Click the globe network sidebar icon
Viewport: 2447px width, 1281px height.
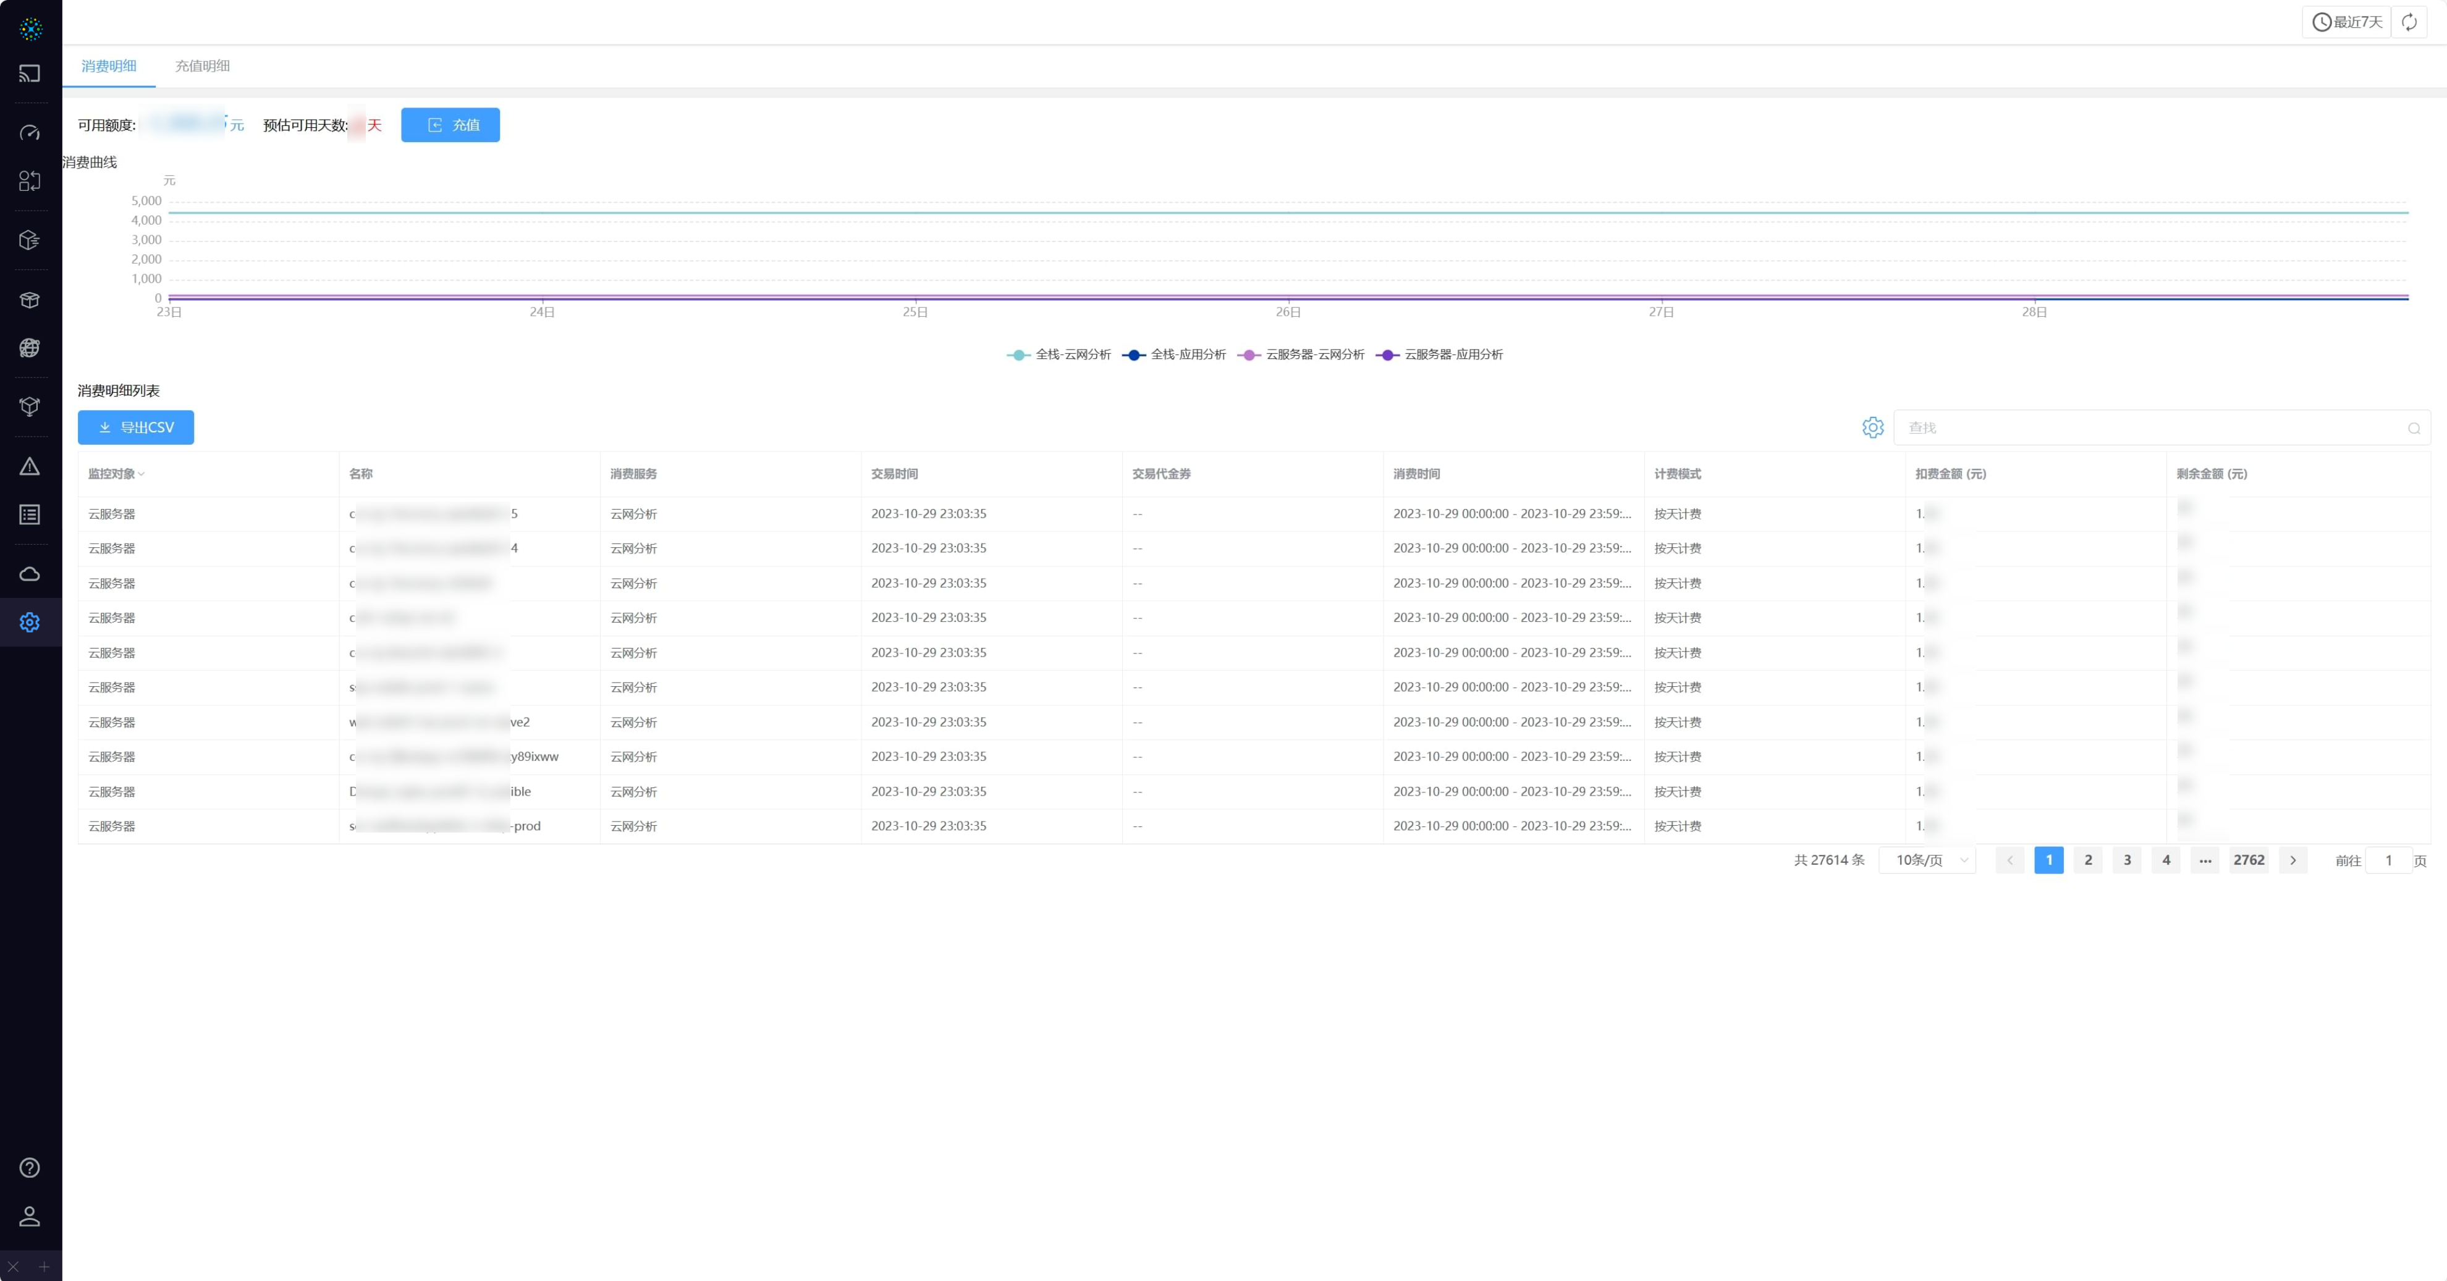tap(30, 348)
